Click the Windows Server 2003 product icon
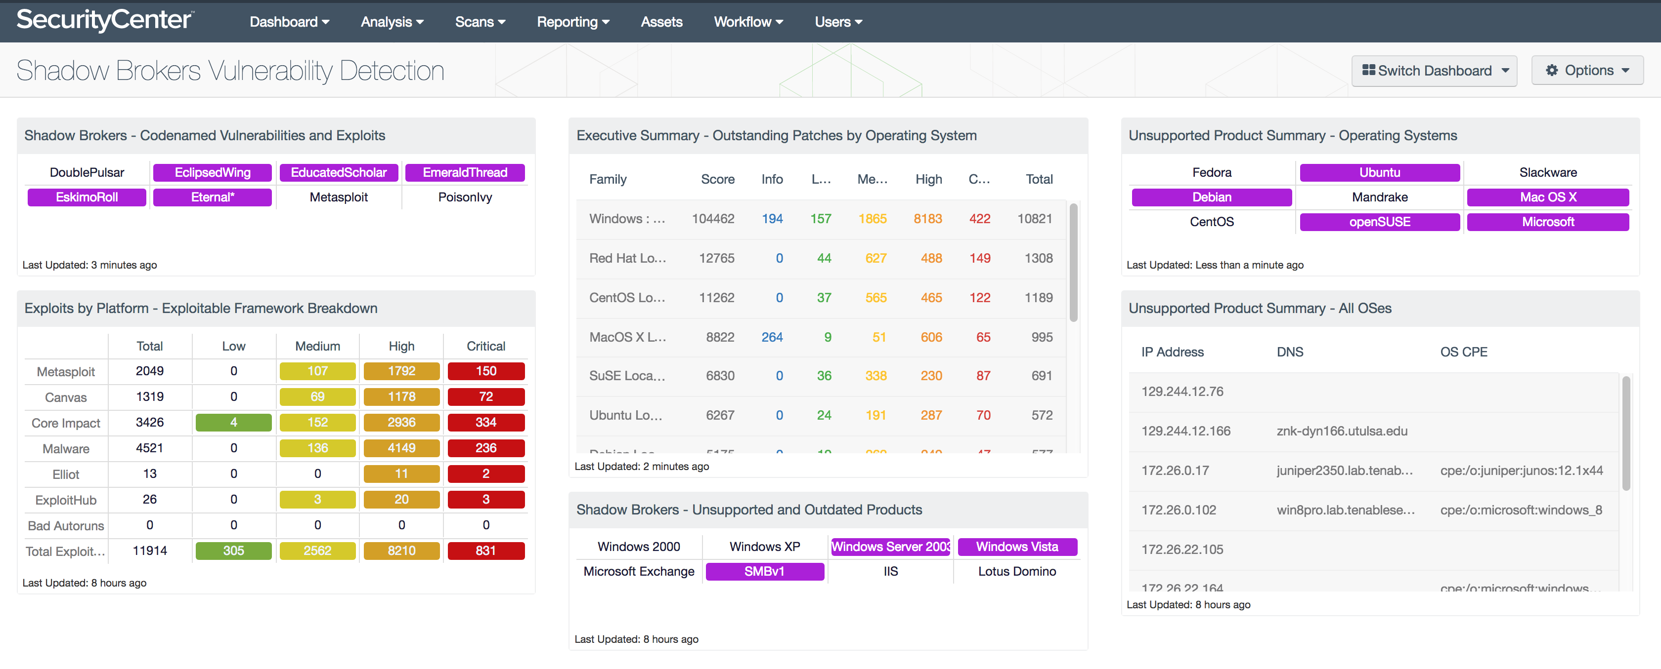The image size is (1661, 669). (890, 546)
